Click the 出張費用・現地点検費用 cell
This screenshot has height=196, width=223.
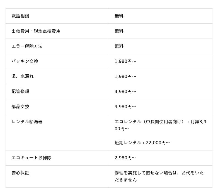point(36,31)
